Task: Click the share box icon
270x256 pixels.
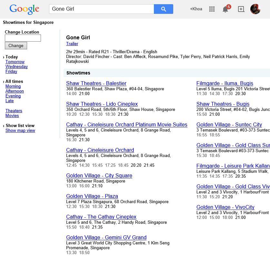Action: (241, 9)
